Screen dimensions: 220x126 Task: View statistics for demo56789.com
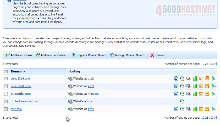pyautogui.click(x=195, y=86)
